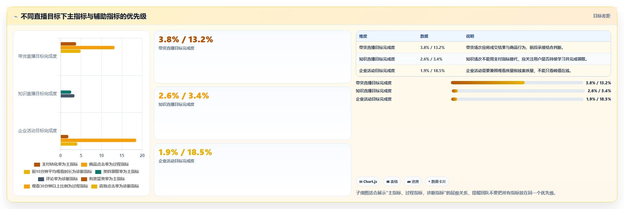Screen dimensions: 624x209
Task: Click the 企业活动目标完成度 label on the progress row
Action: click(374, 99)
